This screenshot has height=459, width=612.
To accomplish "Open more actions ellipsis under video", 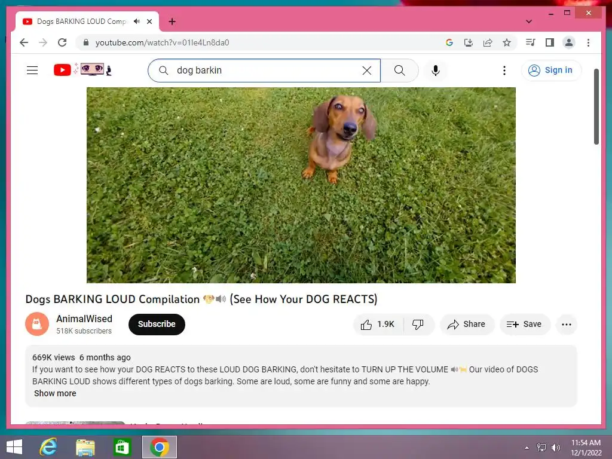I will pyautogui.click(x=567, y=325).
